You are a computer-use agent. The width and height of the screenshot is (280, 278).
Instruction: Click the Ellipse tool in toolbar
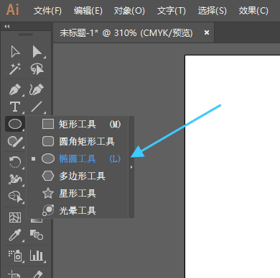[x=15, y=124]
